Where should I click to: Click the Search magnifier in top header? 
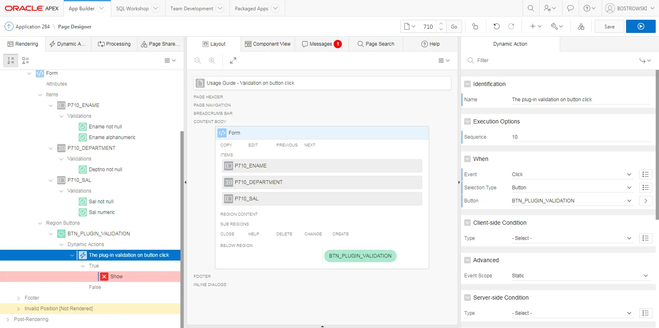531,8
